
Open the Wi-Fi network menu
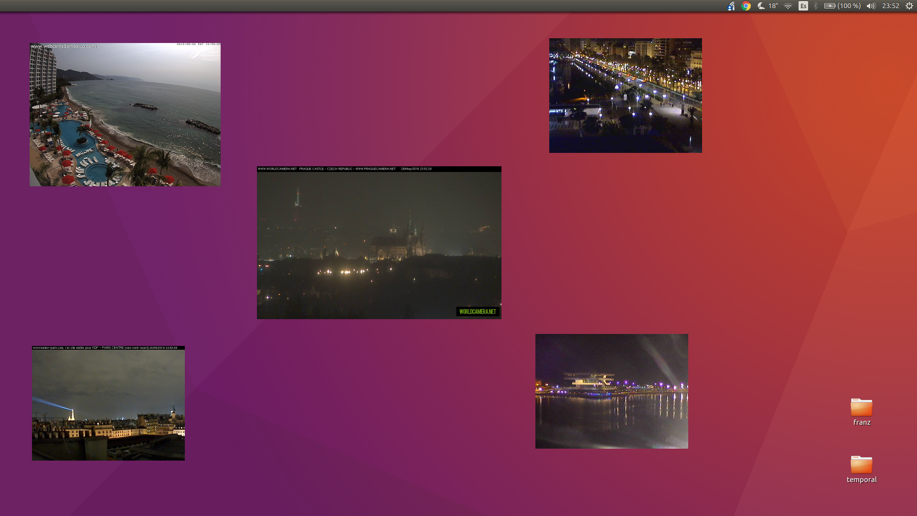(x=788, y=6)
